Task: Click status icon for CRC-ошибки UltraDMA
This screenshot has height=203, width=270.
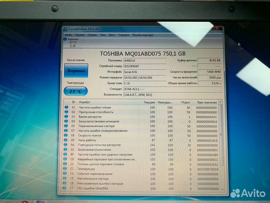Action: point(64,188)
